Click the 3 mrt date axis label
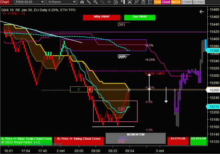The height and width of the screenshot is (154, 220). [x=160, y=151]
